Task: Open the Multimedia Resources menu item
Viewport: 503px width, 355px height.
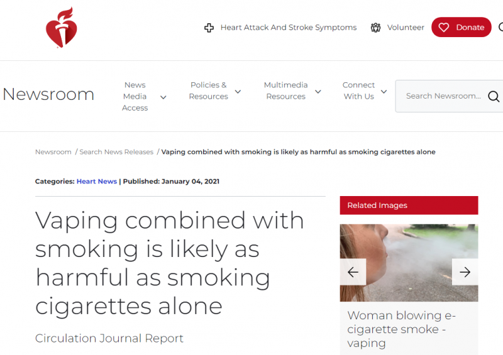Action: click(286, 90)
